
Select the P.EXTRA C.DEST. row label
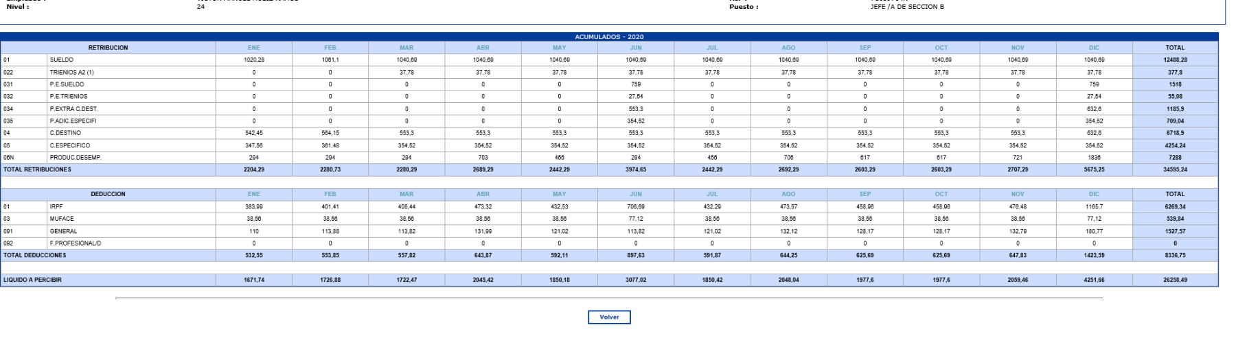73,109
